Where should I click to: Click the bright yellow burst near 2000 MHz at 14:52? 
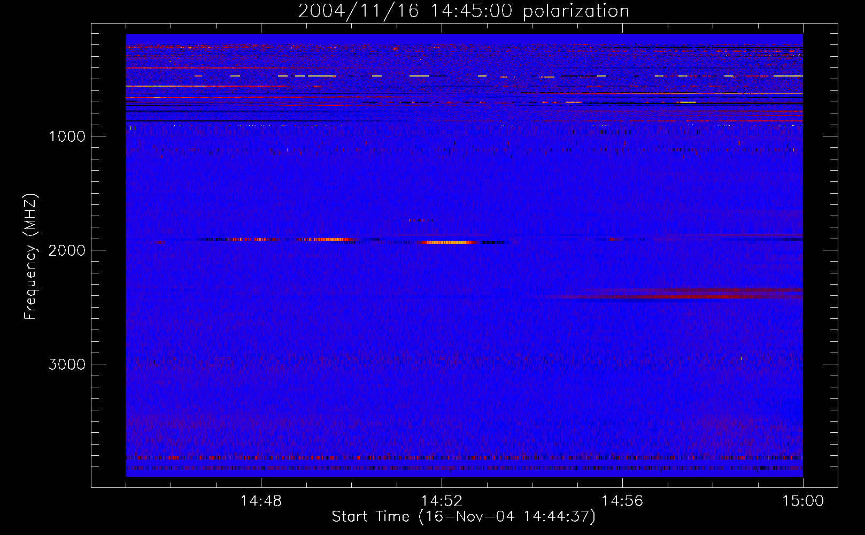pos(449,242)
